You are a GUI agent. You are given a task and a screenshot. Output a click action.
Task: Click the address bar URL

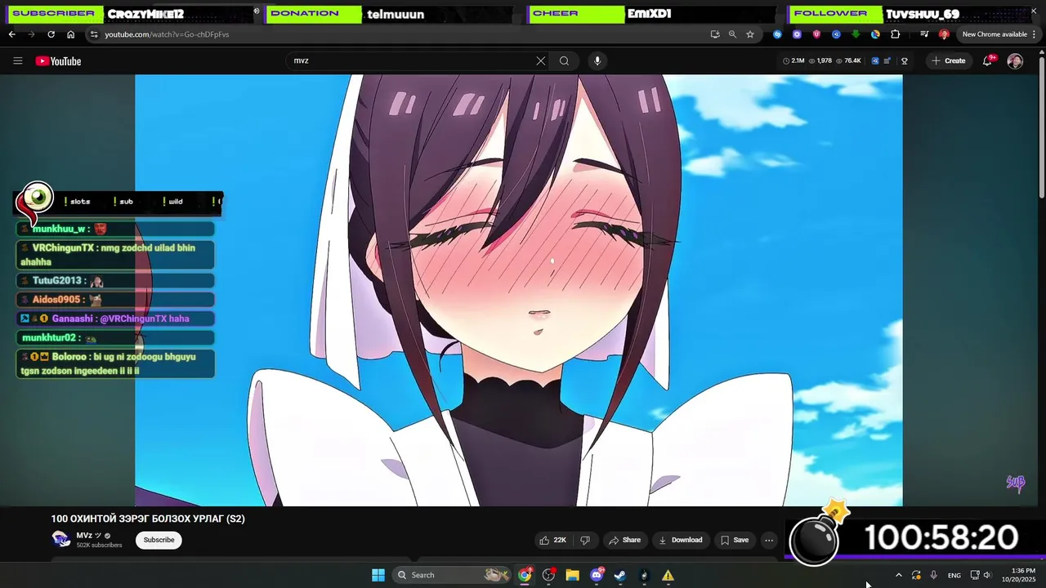click(x=167, y=34)
